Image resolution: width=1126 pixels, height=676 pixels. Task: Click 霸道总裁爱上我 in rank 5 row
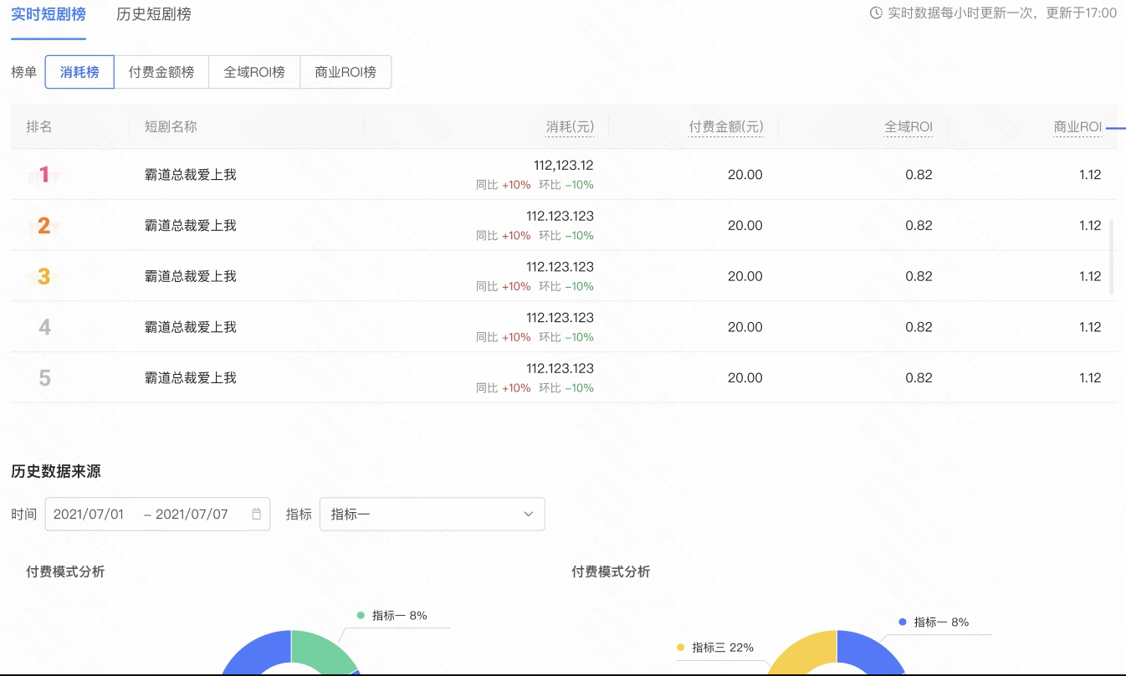(191, 378)
